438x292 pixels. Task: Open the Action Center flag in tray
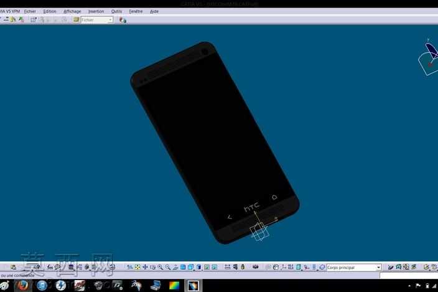click(x=418, y=286)
